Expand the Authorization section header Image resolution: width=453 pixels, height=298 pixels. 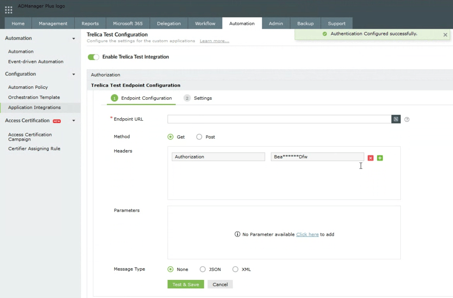(270, 75)
